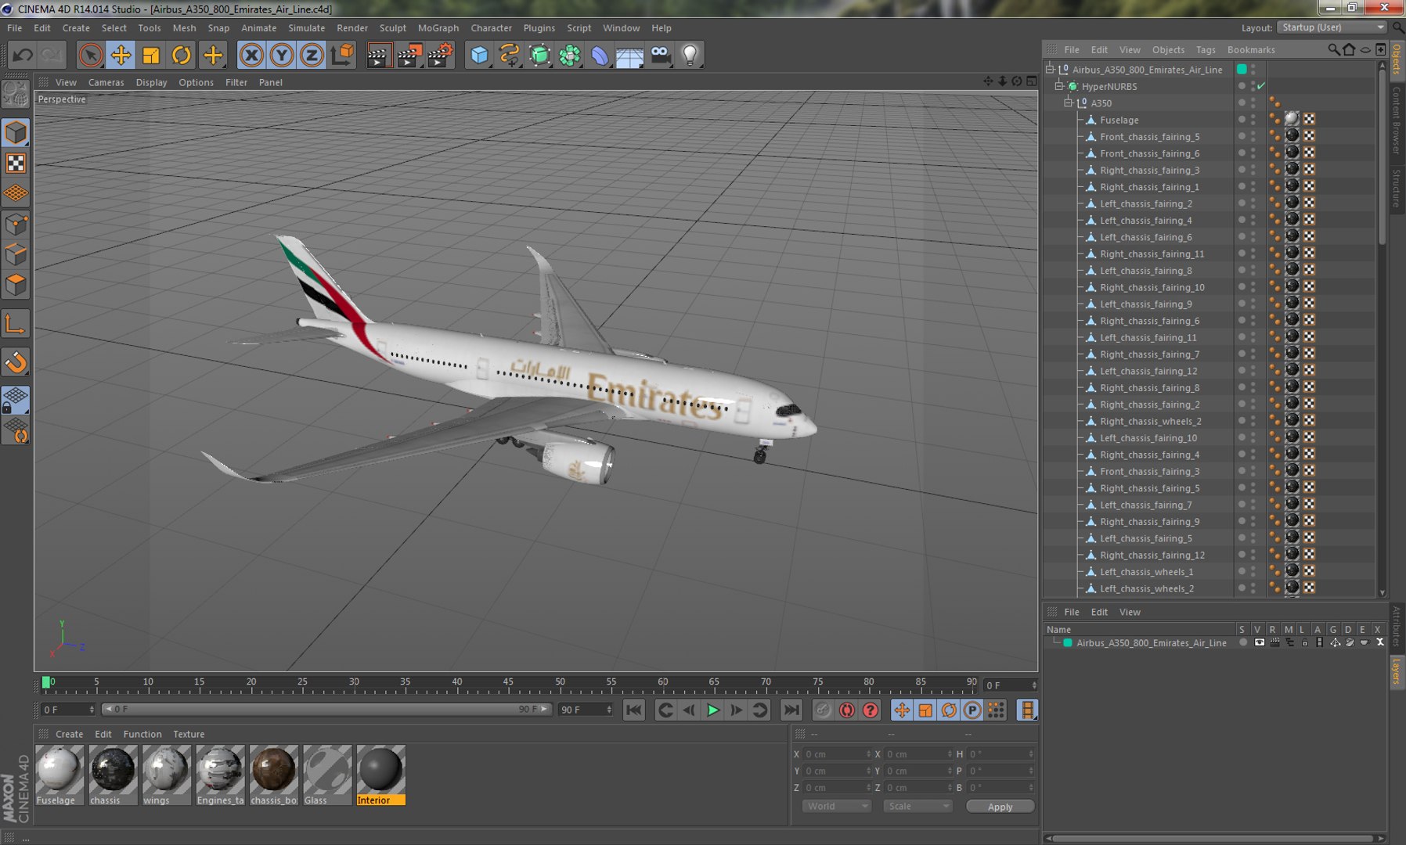Toggle Y axis lock
This screenshot has width=1406, height=845.
tap(282, 55)
